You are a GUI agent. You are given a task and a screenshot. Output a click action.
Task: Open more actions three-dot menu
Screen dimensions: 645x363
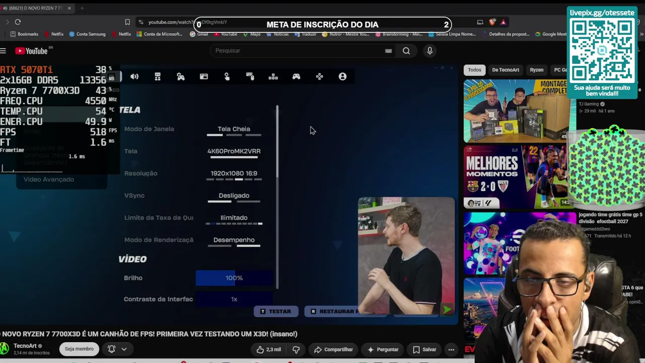(451, 349)
